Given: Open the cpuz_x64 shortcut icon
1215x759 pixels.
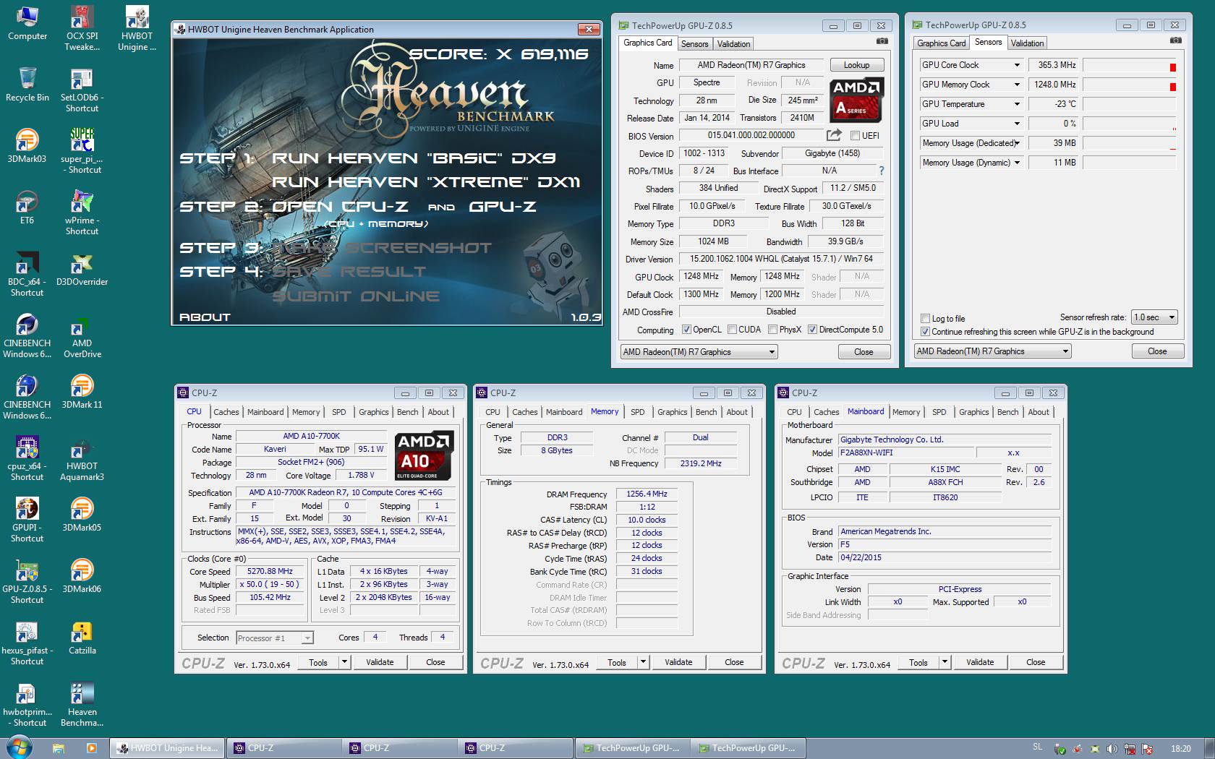Looking at the screenshot, I should point(27,459).
